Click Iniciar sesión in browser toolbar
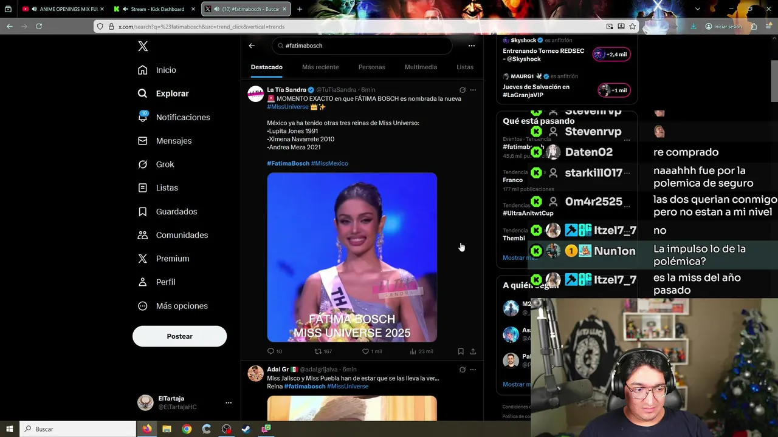778x437 pixels. 723,27
